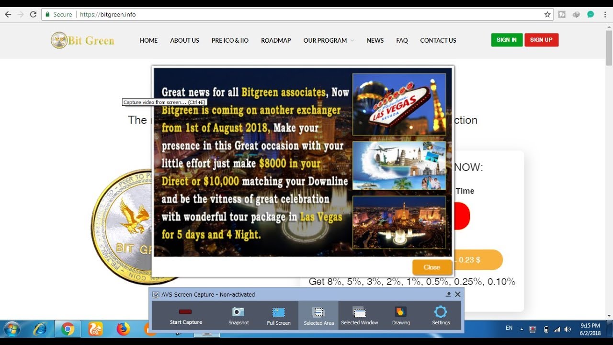Expand OUR PROGRAM dropdown menu
Screen dimensions: 613x345
point(329,40)
